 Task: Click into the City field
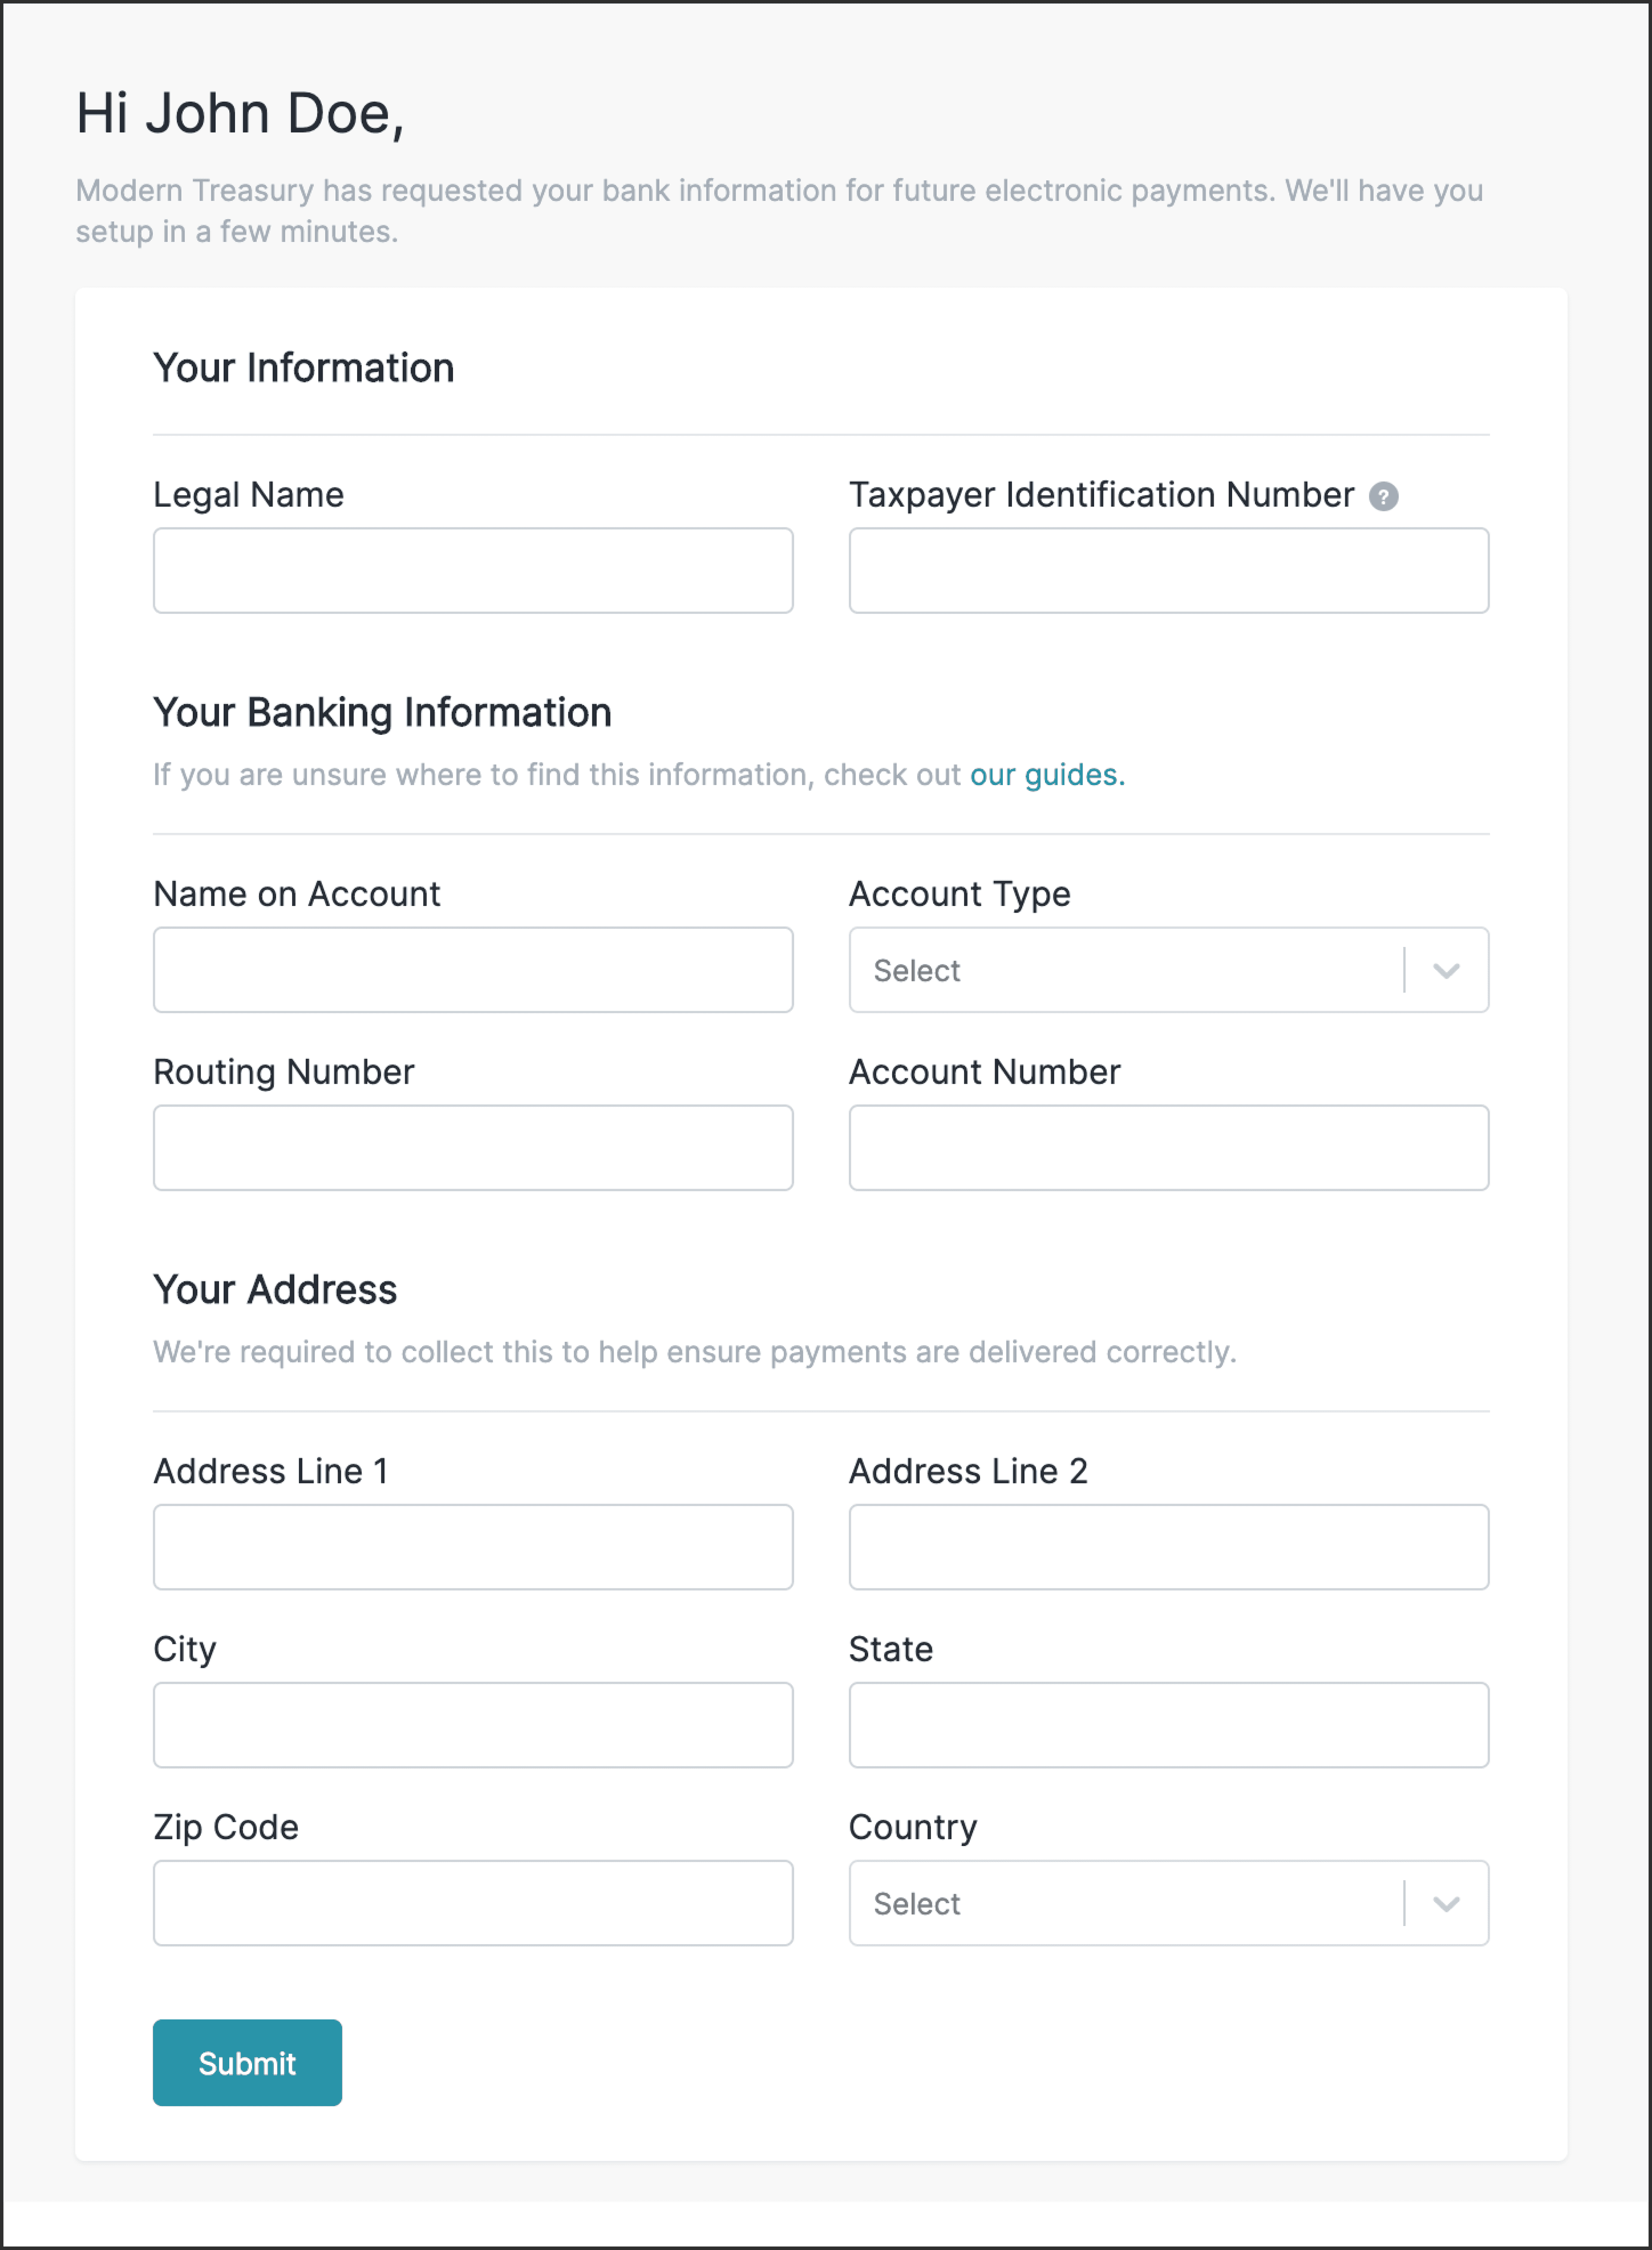pyautogui.click(x=473, y=1725)
